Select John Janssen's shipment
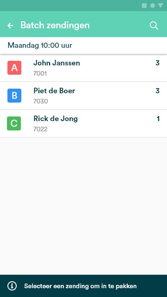This screenshot has height=297, width=167. point(83,68)
